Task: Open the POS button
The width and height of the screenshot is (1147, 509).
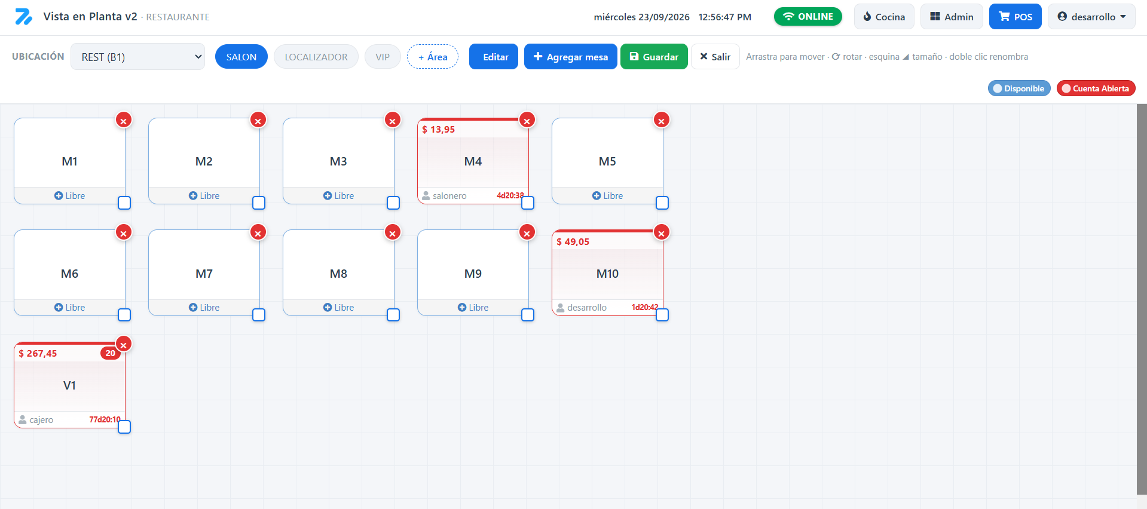Action: coord(1016,17)
